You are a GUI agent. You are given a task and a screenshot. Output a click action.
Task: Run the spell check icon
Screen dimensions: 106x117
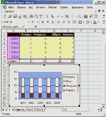coord(41,16)
